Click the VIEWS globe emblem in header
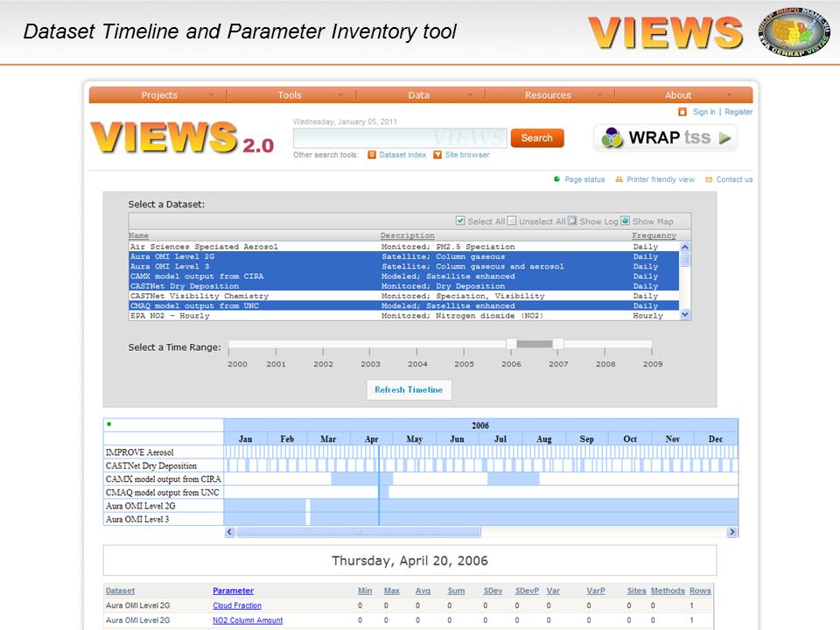 [794, 31]
